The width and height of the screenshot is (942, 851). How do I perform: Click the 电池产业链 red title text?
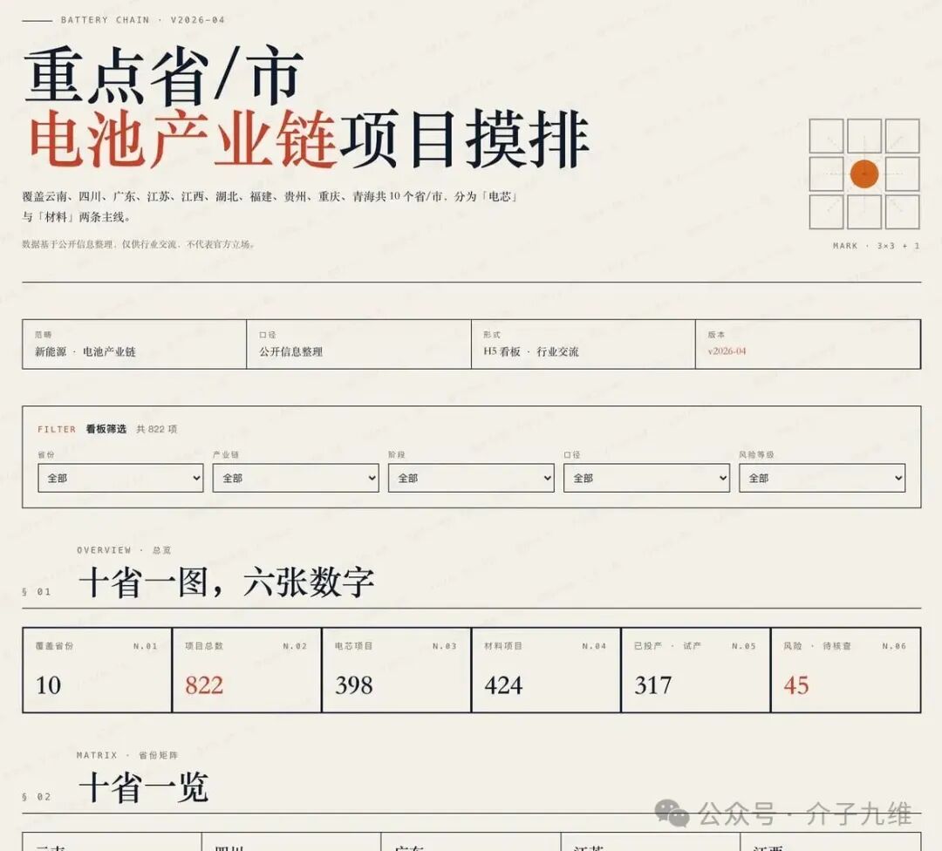182,139
